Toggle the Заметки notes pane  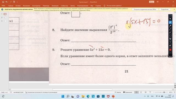click(x=118, y=92)
